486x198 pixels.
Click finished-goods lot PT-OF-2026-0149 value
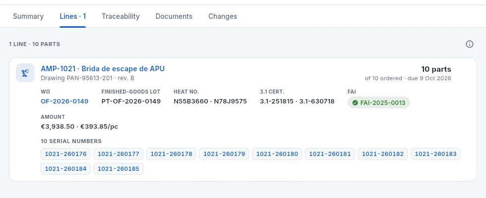[131, 101]
